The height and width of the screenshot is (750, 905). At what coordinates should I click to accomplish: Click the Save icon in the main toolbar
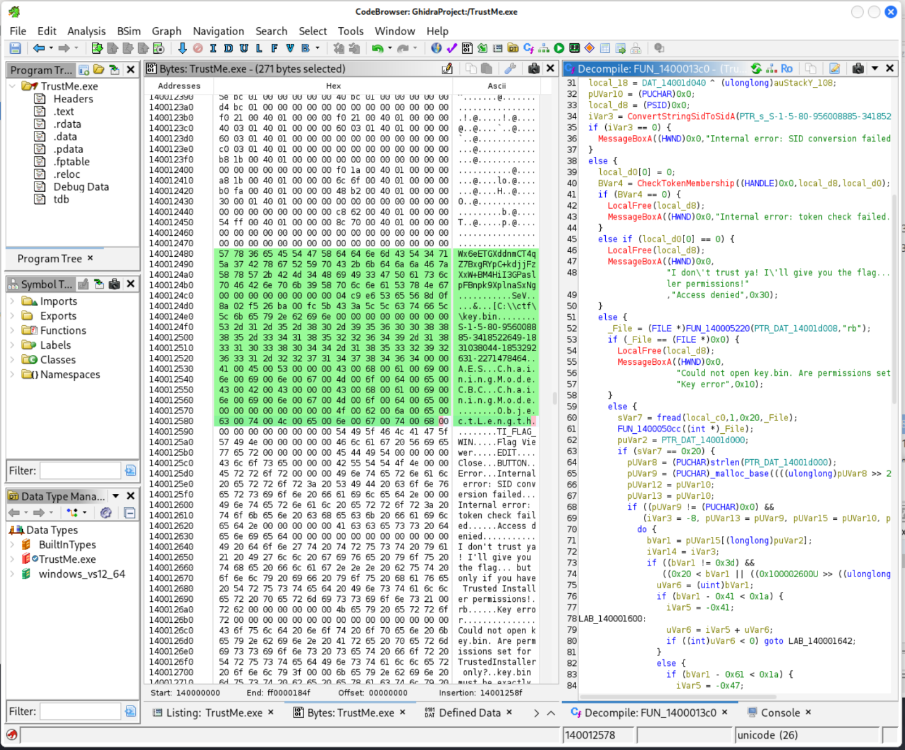(x=15, y=48)
